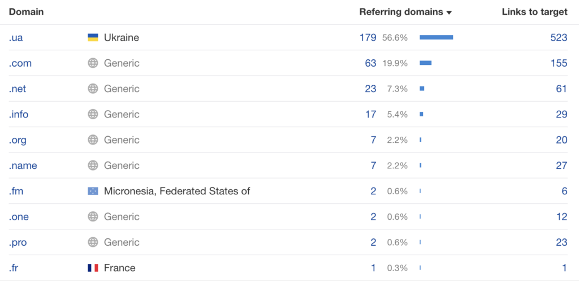Open the .fm domain link
579x283 pixels.
click(x=16, y=191)
